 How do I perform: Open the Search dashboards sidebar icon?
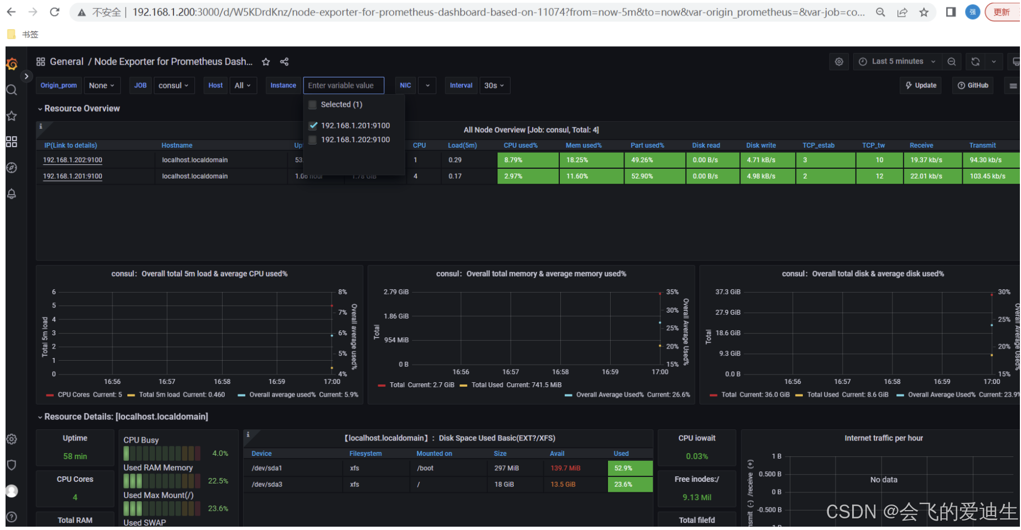12,90
